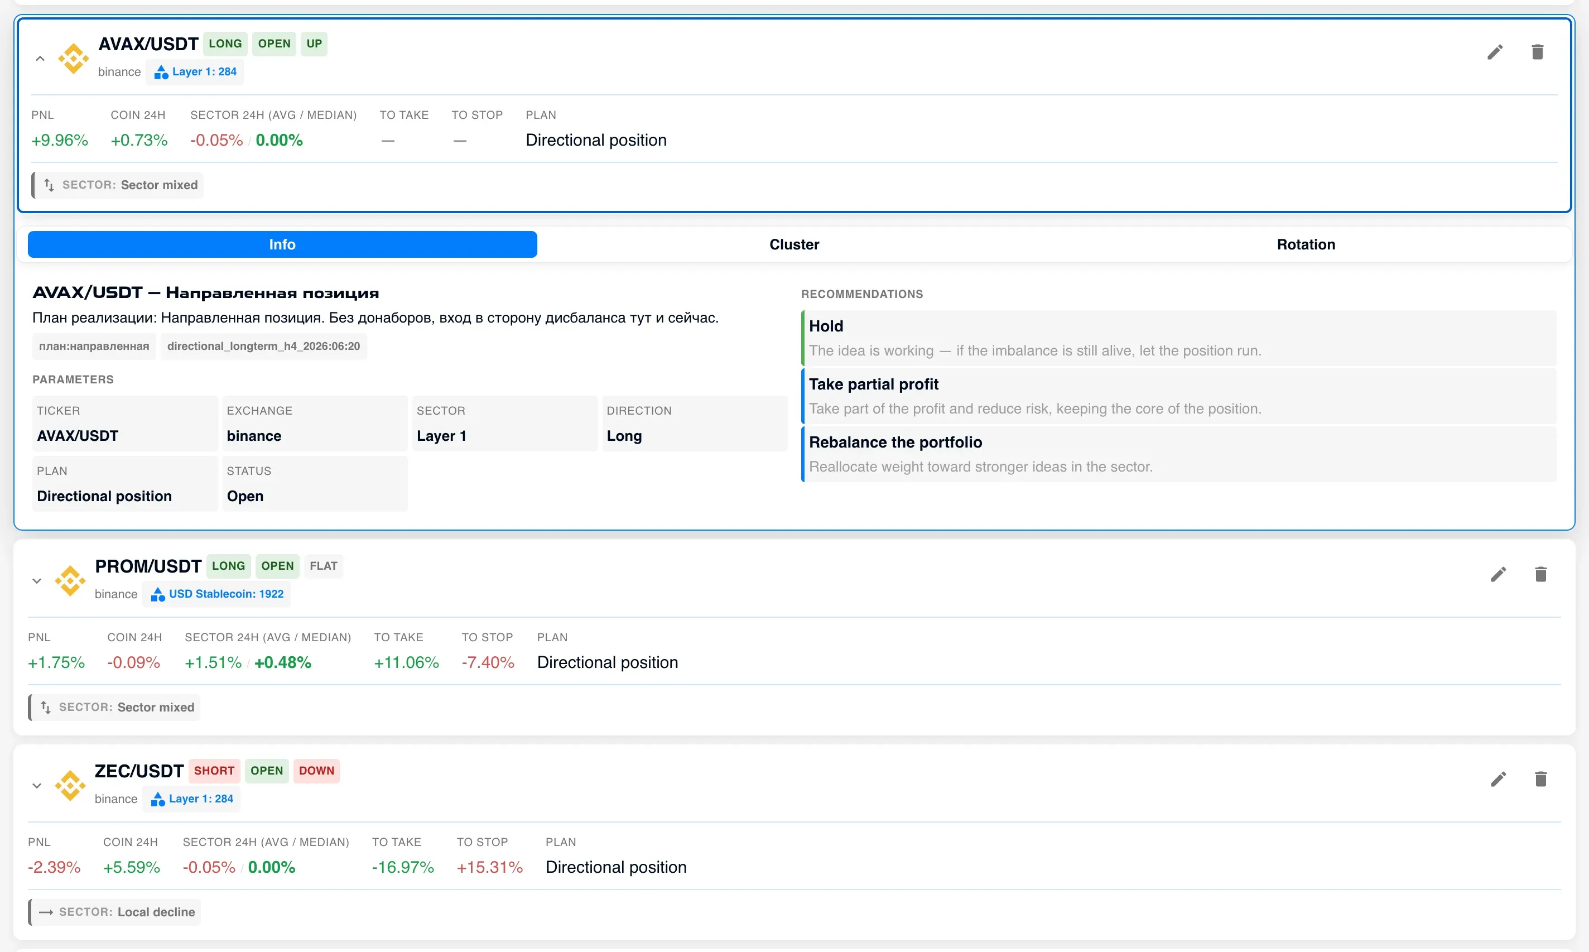This screenshot has height=952, width=1589.
Task: Edit the ZEC/USDT position pencil icon
Action: click(x=1498, y=779)
